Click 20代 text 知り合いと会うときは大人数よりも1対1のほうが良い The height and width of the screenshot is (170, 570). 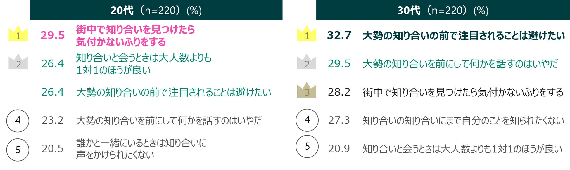[143, 64]
